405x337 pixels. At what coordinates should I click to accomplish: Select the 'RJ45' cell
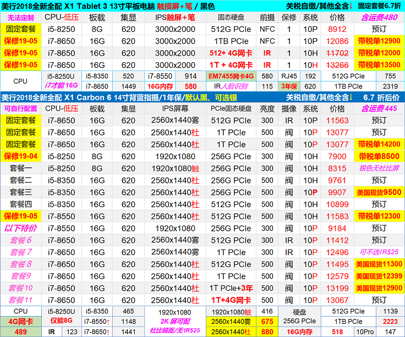pos(289,76)
